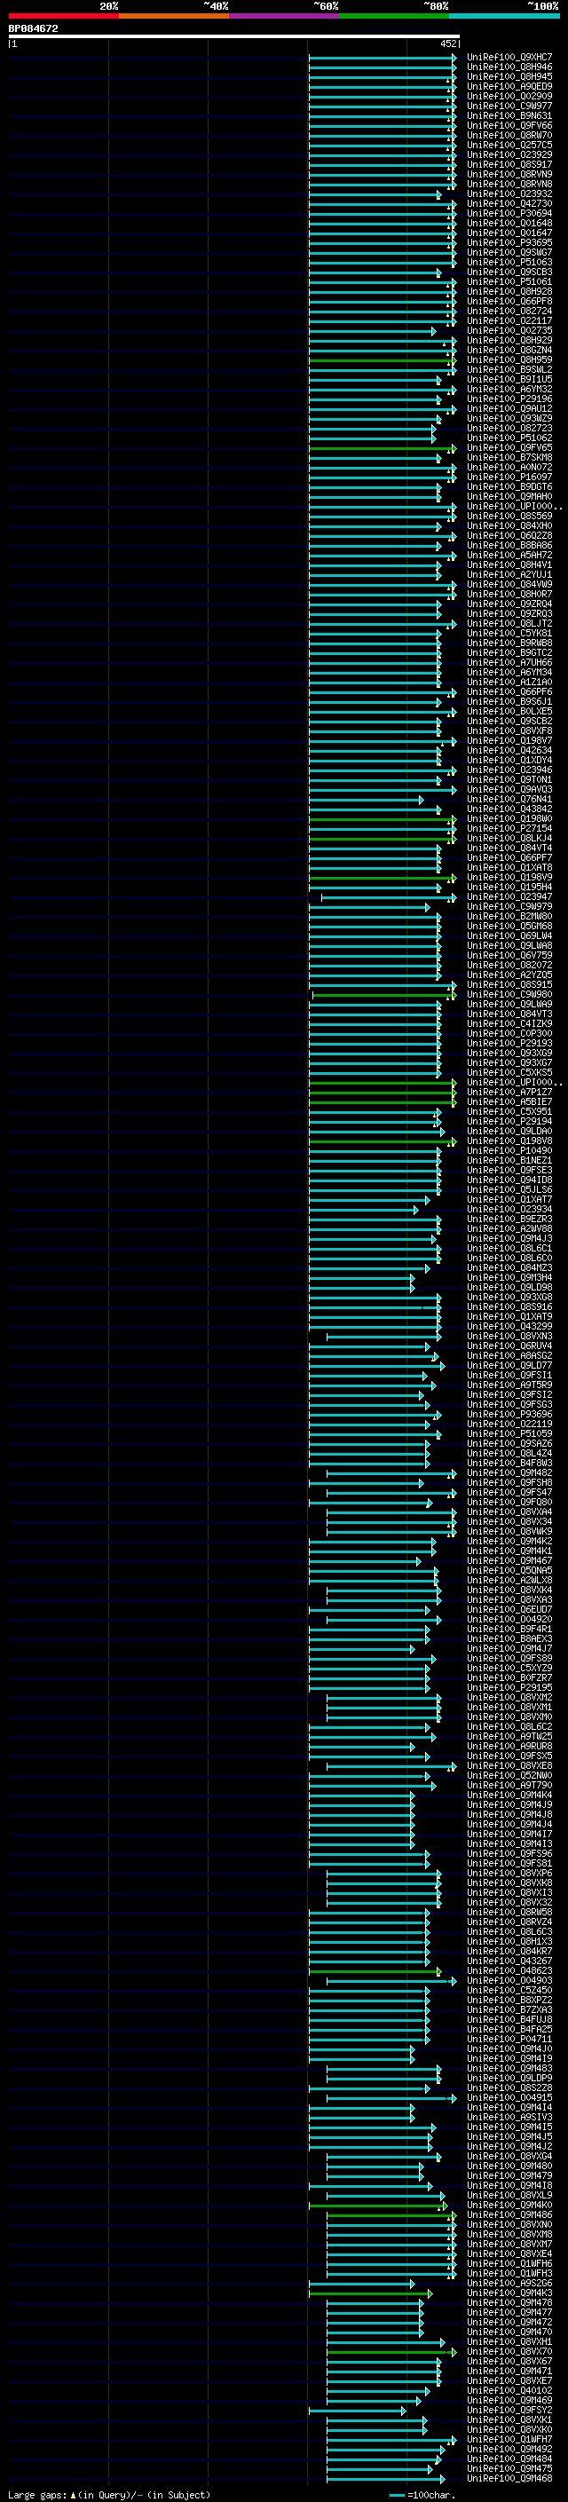568x2502 pixels.
Task: Open the UniRef100_Q02909 hit link
Action: tap(509, 96)
